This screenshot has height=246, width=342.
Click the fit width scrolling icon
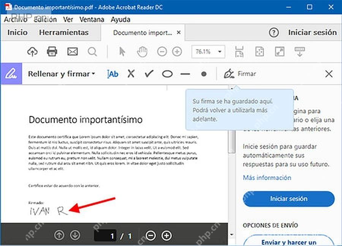pyautogui.click(x=239, y=52)
